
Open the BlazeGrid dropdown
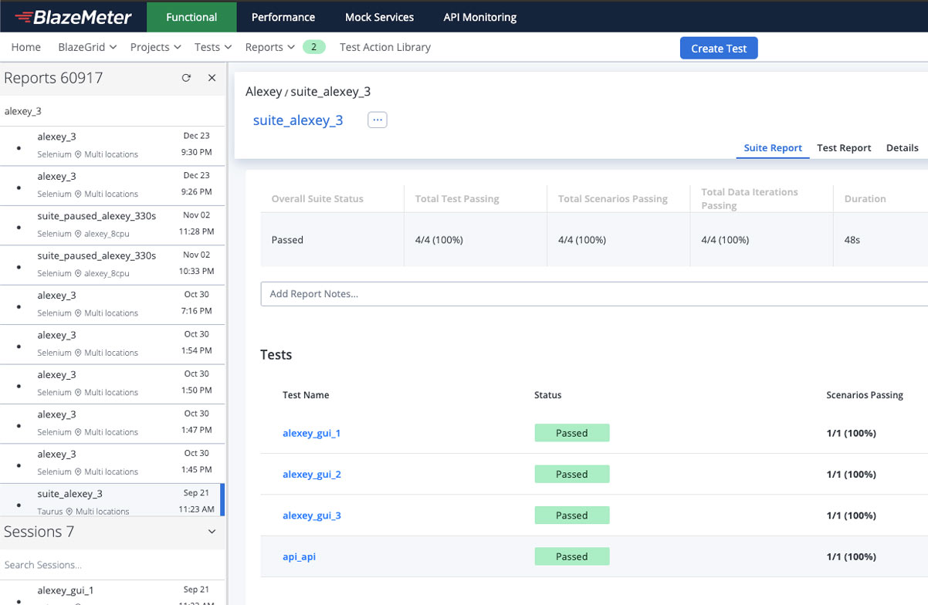pyautogui.click(x=86, y=47)
